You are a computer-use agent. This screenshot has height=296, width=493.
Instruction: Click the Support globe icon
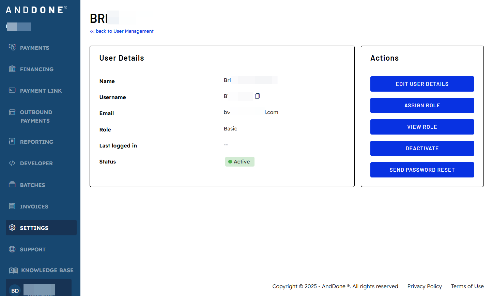(x=12, y=249)
